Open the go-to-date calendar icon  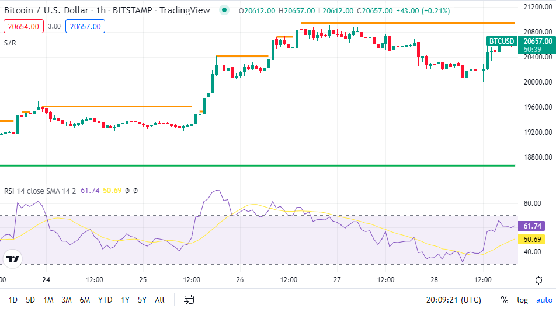[189, 300]
